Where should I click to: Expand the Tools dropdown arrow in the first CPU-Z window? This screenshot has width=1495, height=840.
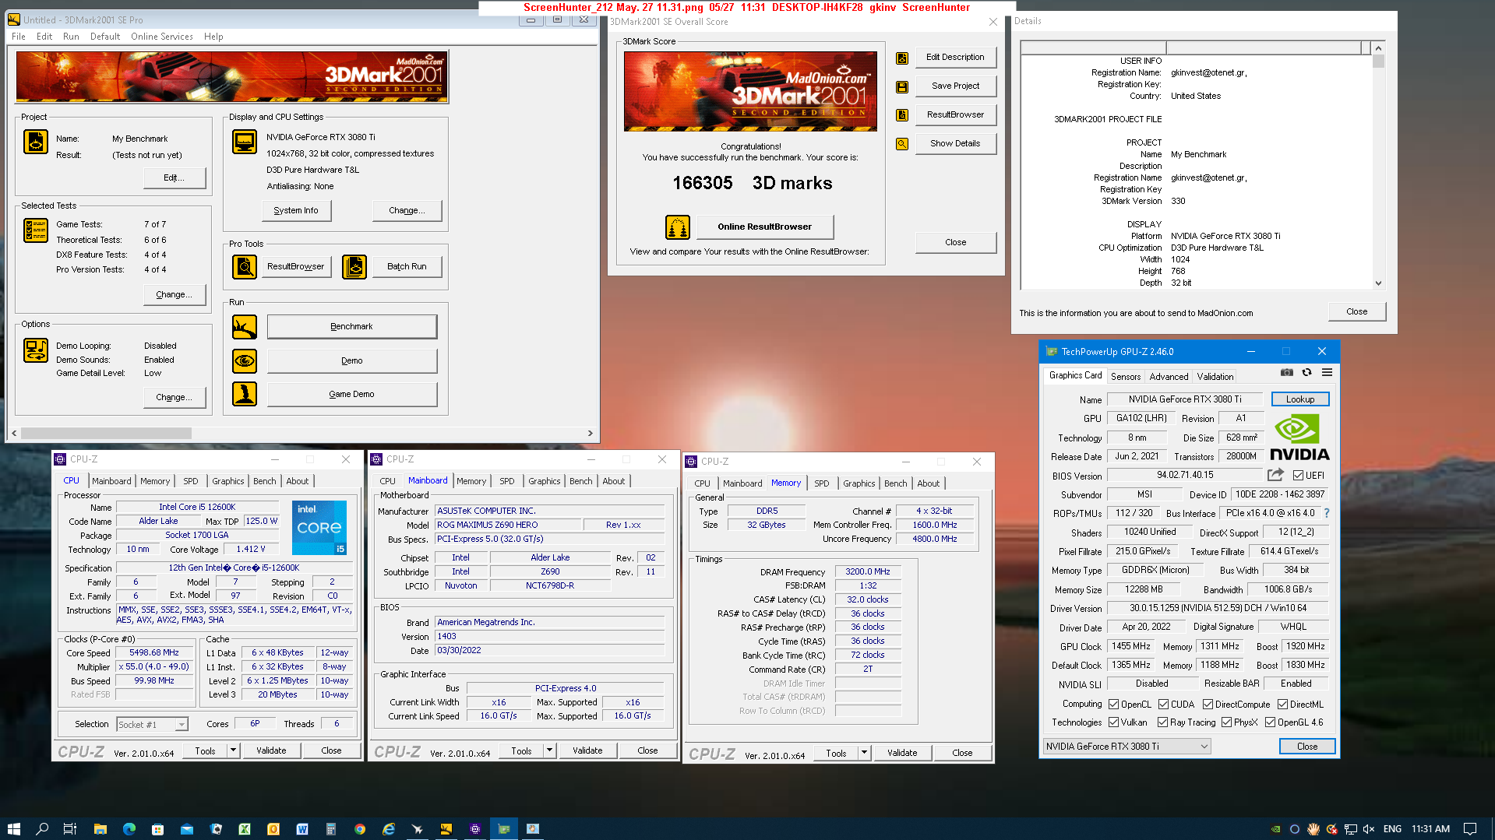click(233, 751)
